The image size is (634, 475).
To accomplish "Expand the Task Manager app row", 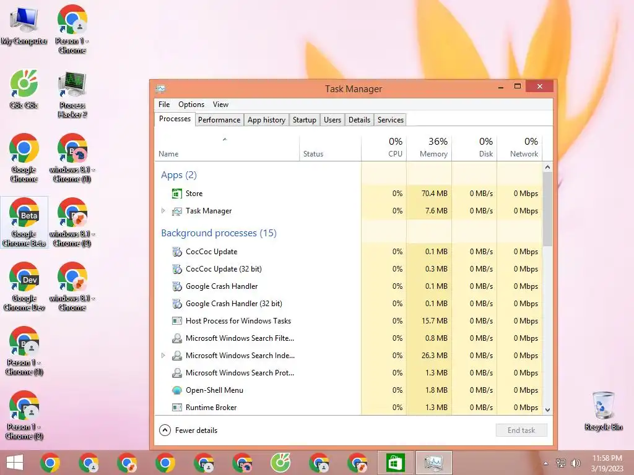I will 163,211.
